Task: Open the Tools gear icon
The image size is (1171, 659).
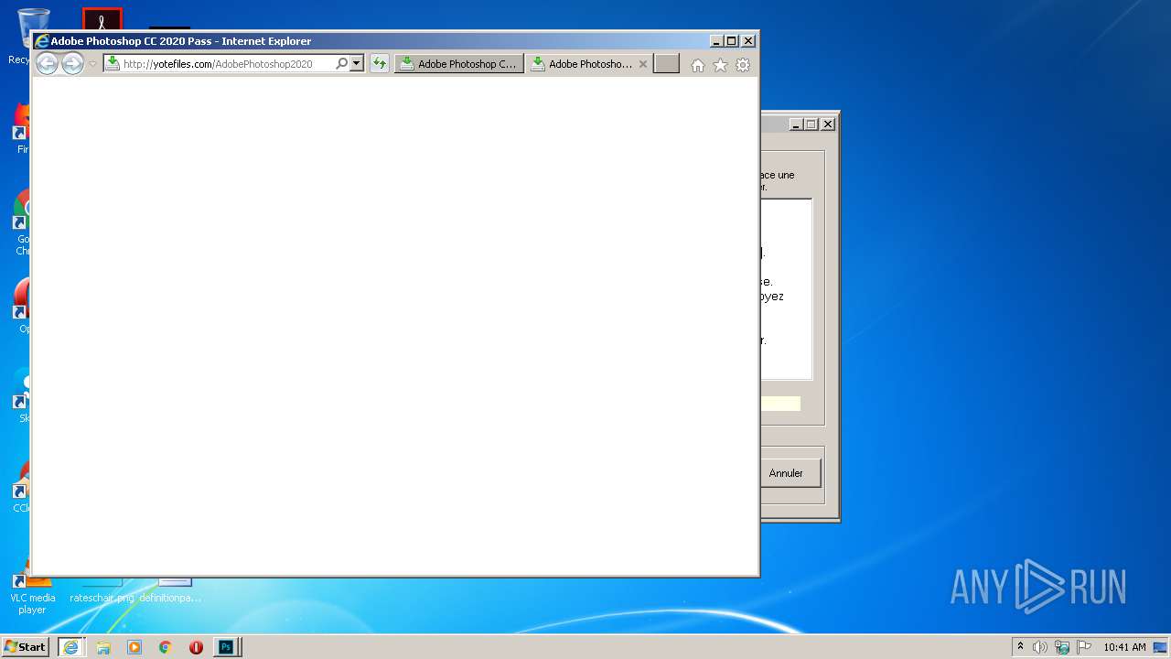Action: coord(743,65)
